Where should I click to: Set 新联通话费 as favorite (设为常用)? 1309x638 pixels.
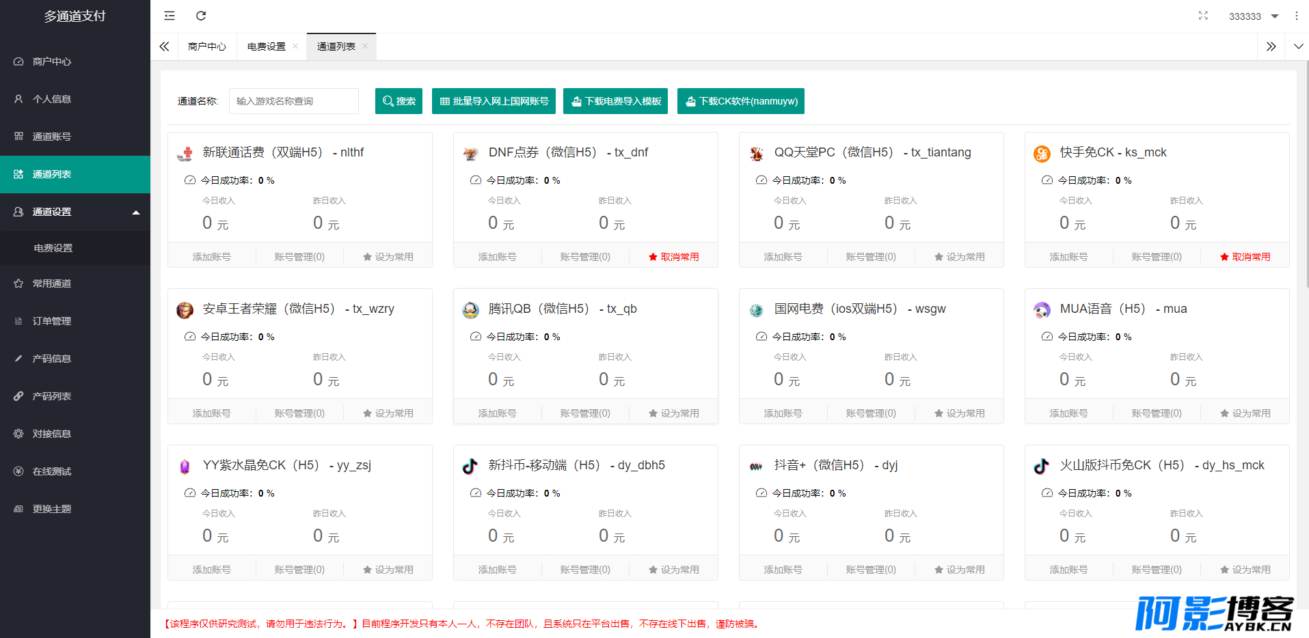pos(388,257)
